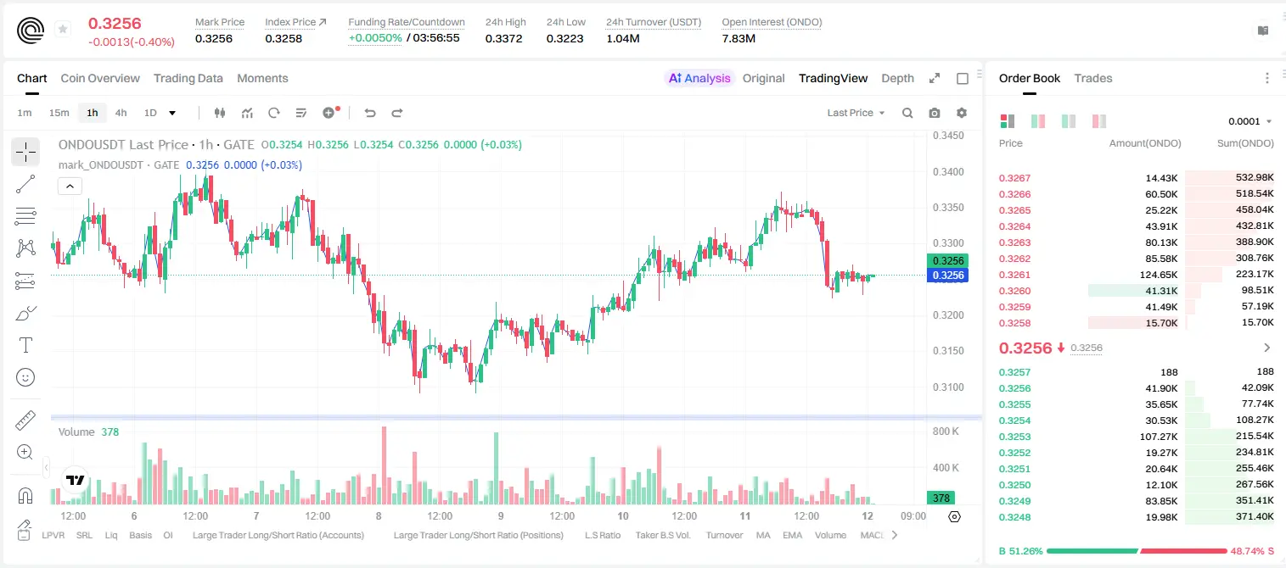Undo the last chart action
This screenshot has width=1286, height=568.
[370, 113]
